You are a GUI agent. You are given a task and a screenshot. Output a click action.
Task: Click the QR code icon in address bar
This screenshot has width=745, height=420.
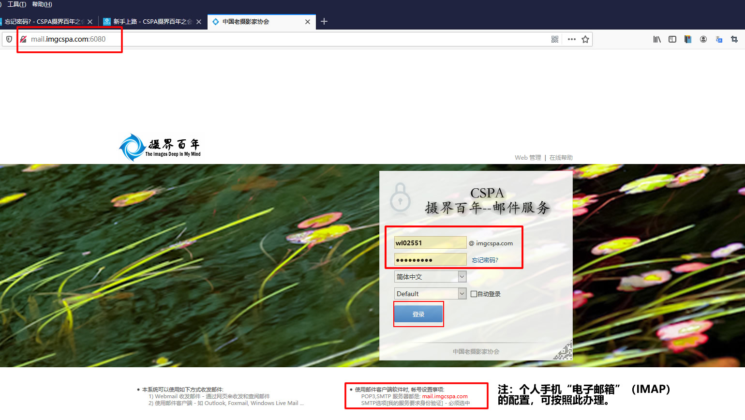click(x=555, y=39)
